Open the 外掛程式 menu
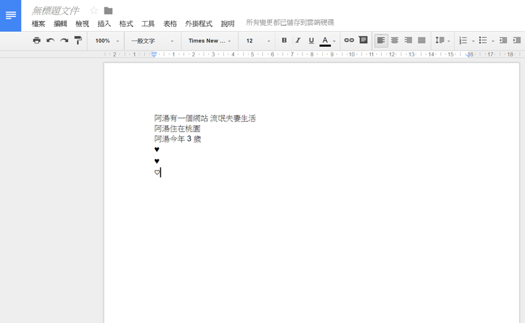 (x=199, y=24)
